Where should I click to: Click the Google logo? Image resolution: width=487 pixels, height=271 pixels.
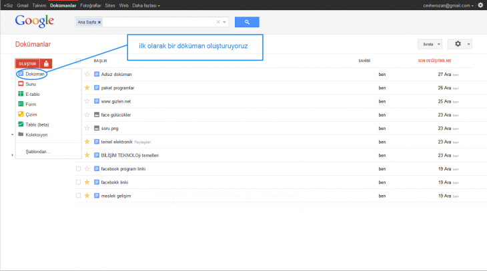pyautogui.click(x=35, y=22)
